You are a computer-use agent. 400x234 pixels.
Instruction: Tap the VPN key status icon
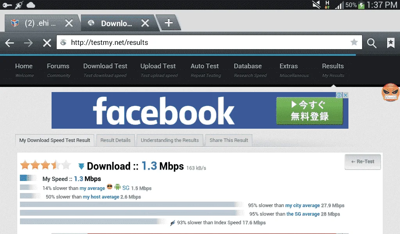7,5
